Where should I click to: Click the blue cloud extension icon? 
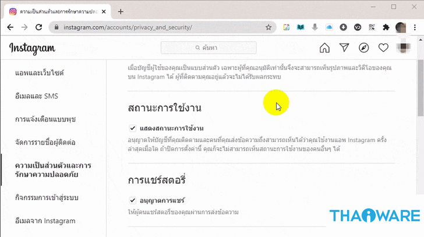click(x=329, y=27)
